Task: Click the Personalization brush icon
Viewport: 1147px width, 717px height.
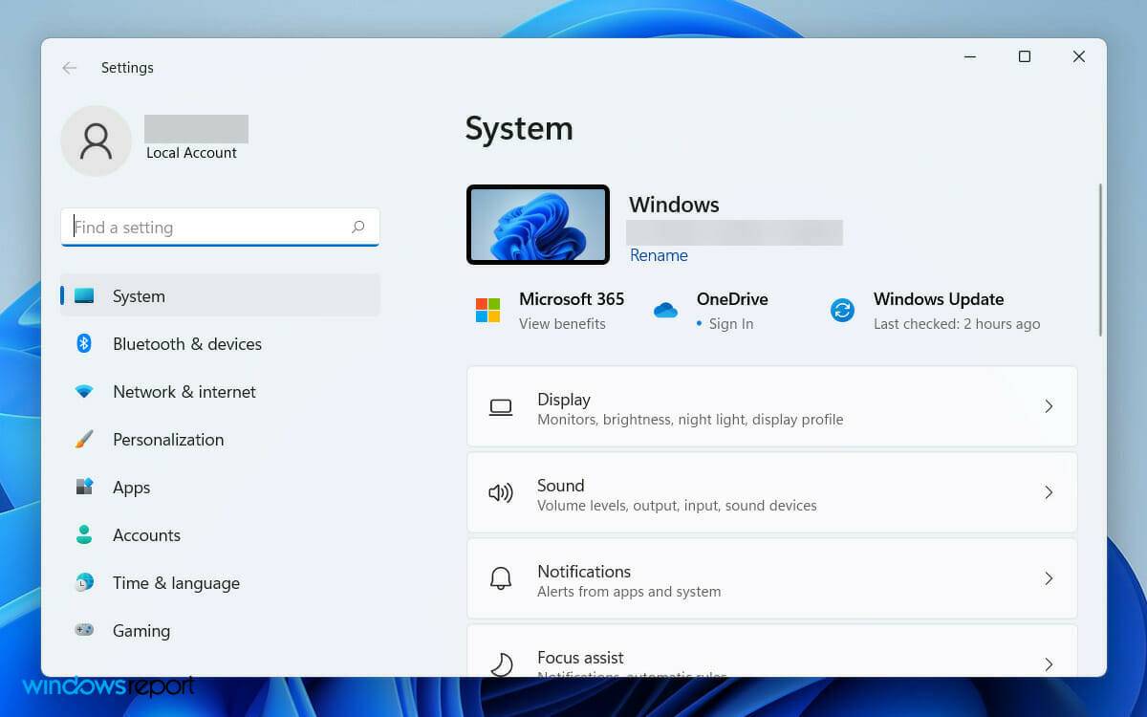Action: pyautogui.click(x=86, y=440)
